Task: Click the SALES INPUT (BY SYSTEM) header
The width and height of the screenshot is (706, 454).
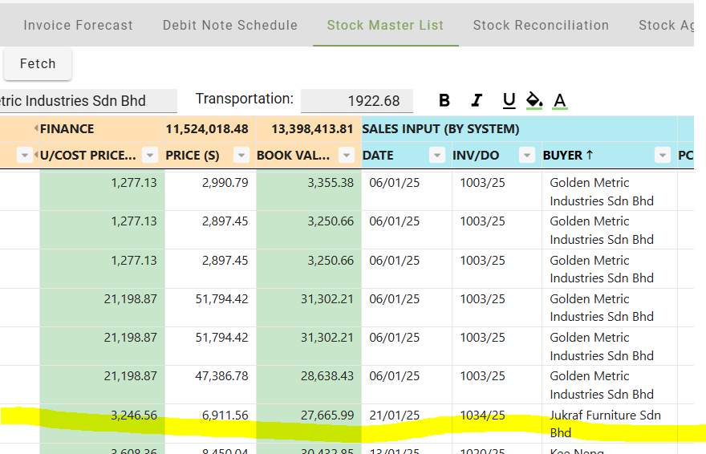Action: coord(440,129)
